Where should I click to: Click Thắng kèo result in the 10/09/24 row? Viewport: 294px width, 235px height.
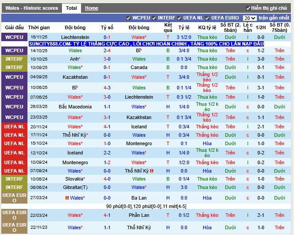tap(207, 162)
